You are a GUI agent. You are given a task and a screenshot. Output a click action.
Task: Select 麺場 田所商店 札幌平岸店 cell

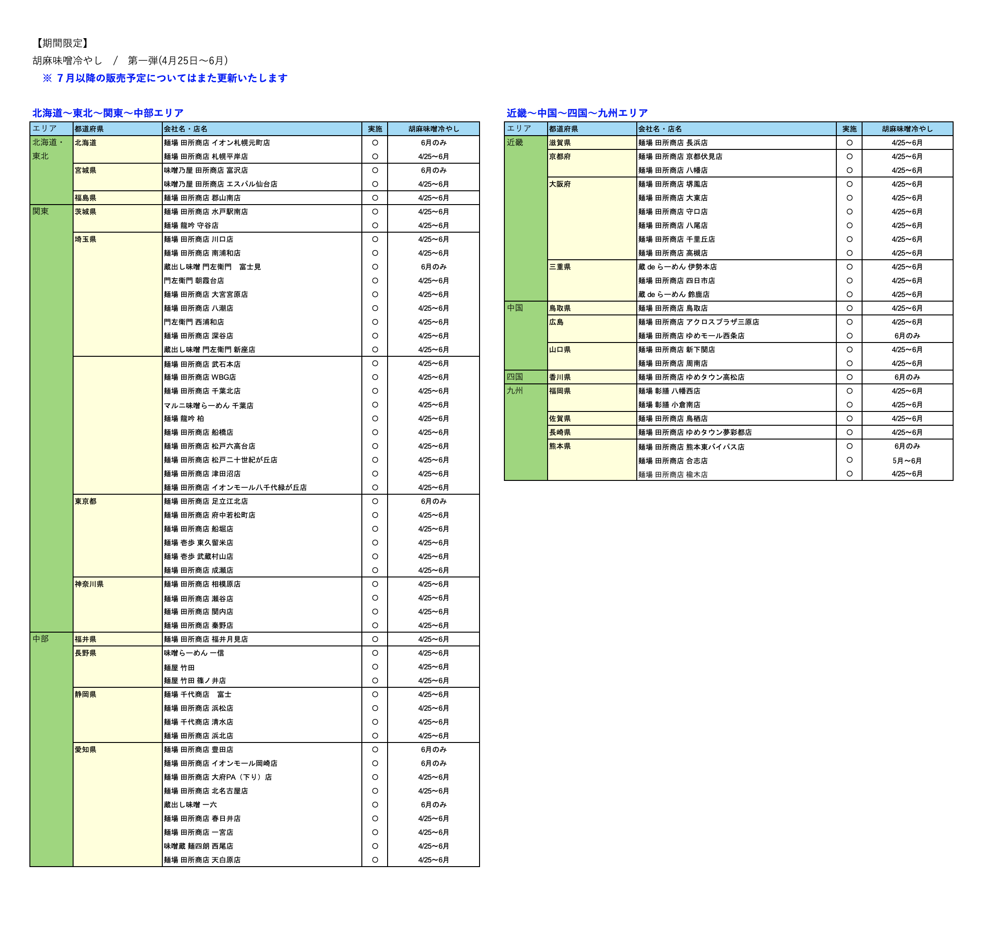(x=262, y=156)
